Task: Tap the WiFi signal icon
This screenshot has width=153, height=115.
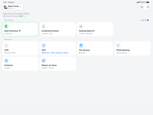Action: (x=44, y=46)
